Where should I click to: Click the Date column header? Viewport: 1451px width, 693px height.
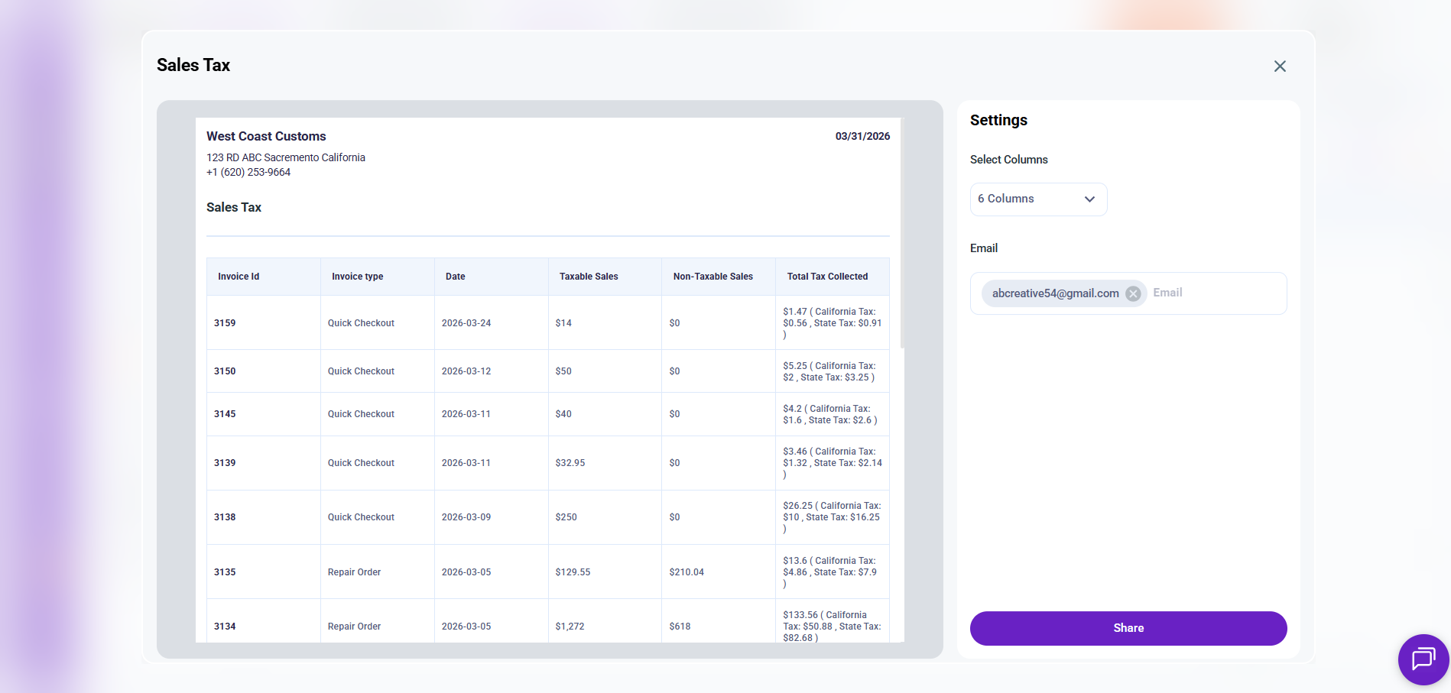point(455,277)
